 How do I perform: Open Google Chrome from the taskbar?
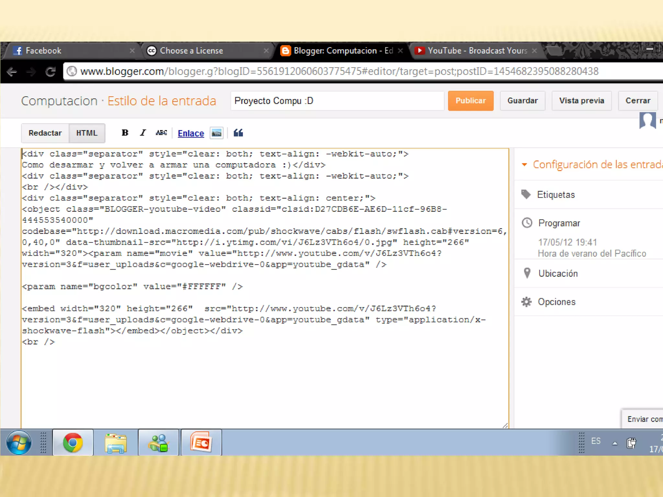pyautogui.click(x=73, y=442)
